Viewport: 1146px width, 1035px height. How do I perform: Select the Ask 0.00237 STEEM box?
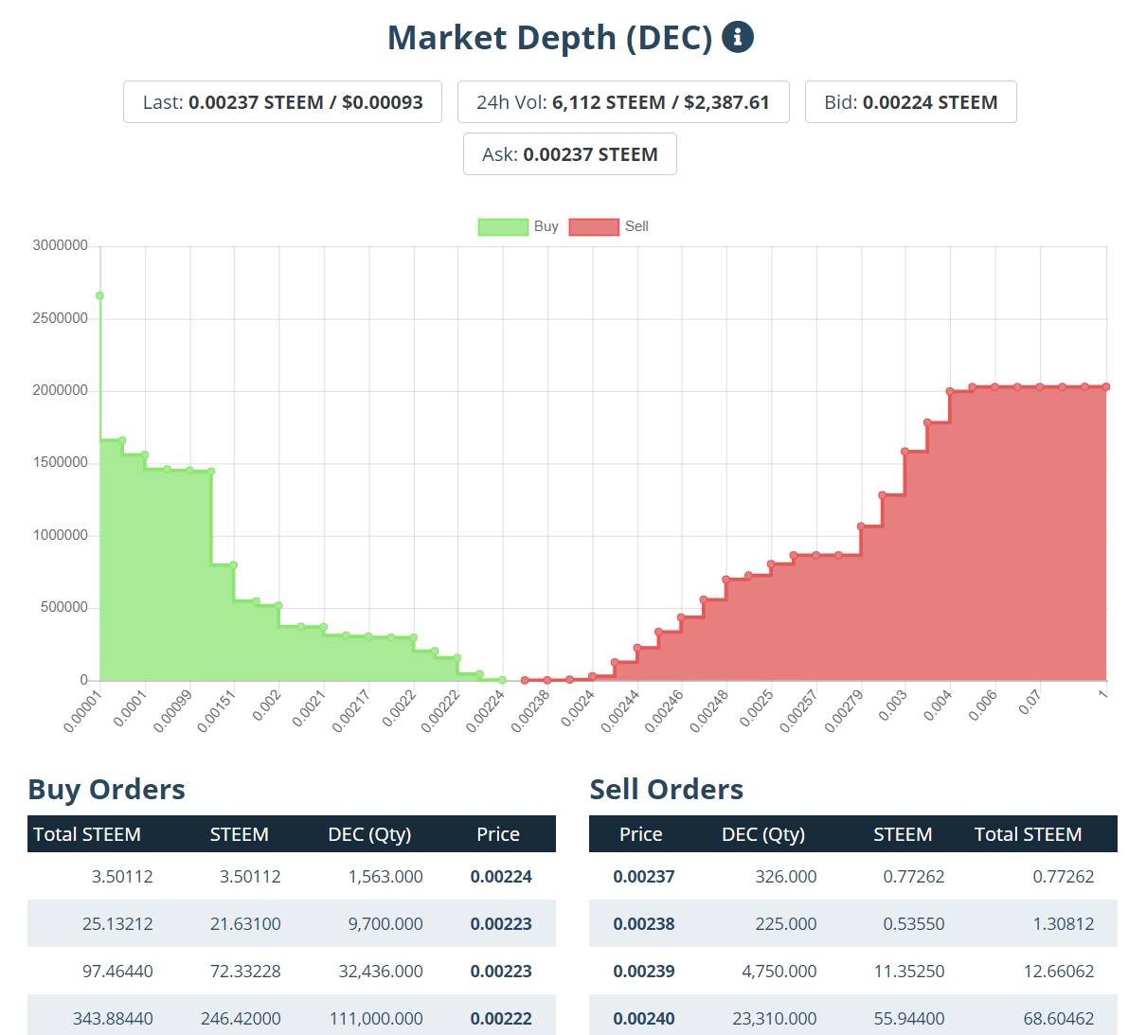[x=569, y=154]
